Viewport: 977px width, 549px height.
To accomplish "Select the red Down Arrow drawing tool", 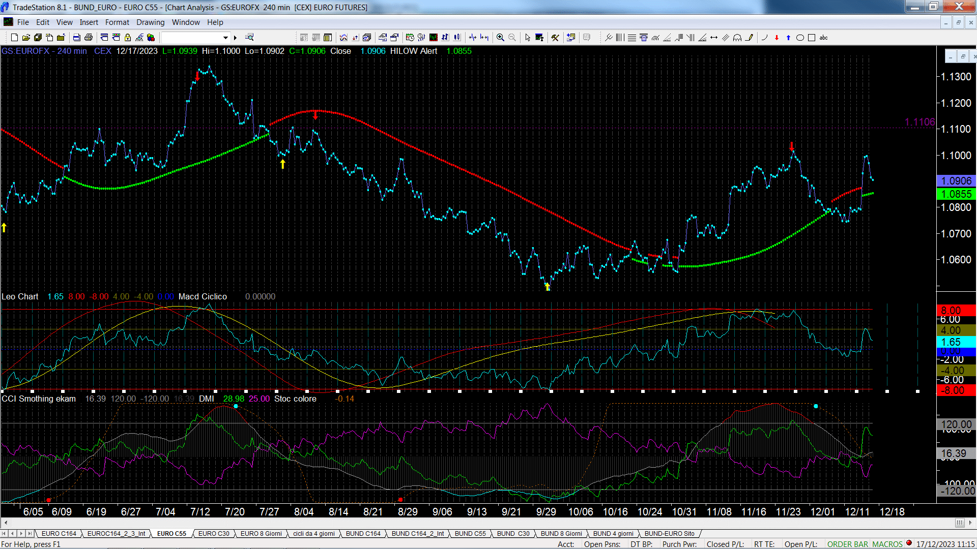I will pos(777,38).
